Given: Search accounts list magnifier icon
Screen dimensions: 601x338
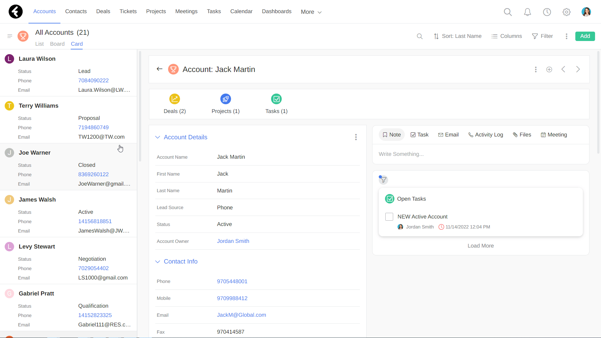Looking at the screenshot, I should pyautogui.click(x=420, y=36).
